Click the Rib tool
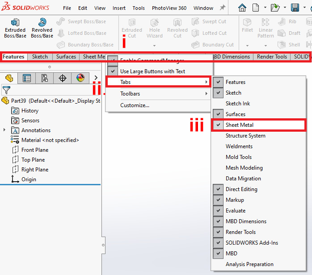This screenshot has height=275, width=312. click(x=287, y=21)
